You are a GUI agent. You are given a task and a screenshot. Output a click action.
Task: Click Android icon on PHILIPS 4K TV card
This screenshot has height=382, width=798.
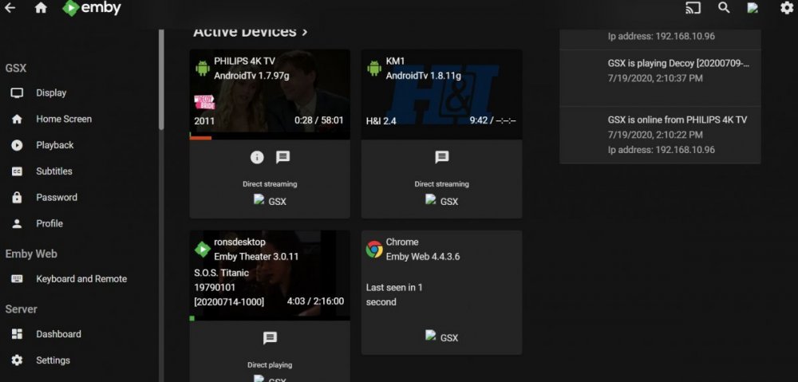tap(203, 68)
